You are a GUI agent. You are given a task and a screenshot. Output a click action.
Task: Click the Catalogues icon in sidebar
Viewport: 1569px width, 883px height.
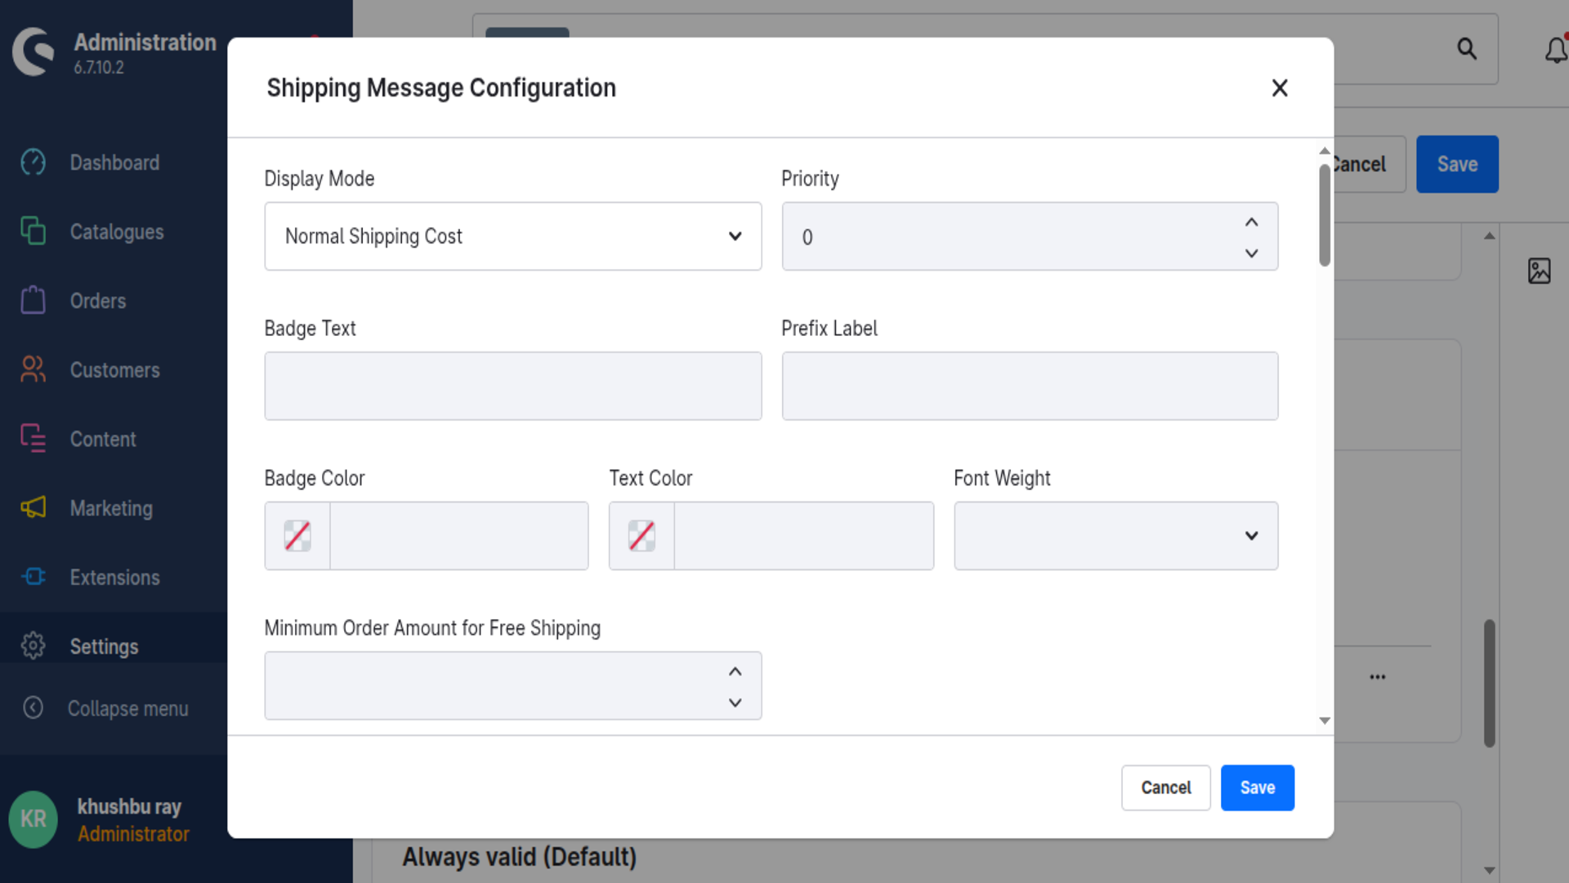click(x=33, y=231)
